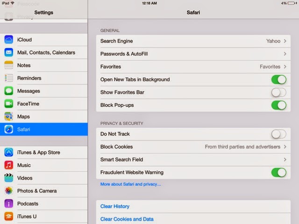Tap the Search Engine label
The image size is (299, 224).
point(116,41)
